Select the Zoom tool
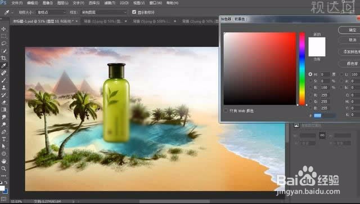The height and width of the screenshot is (204, 360). 4,168
